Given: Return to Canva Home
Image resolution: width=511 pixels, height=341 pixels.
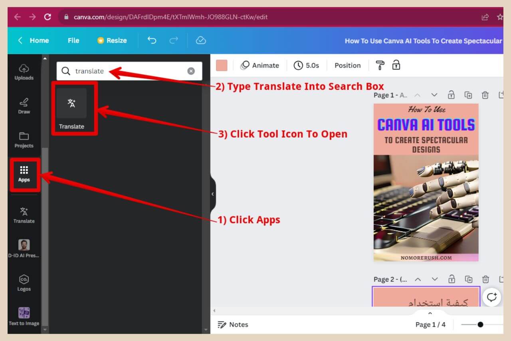Looking at the screenshot, I should click(x=34, y=40).
